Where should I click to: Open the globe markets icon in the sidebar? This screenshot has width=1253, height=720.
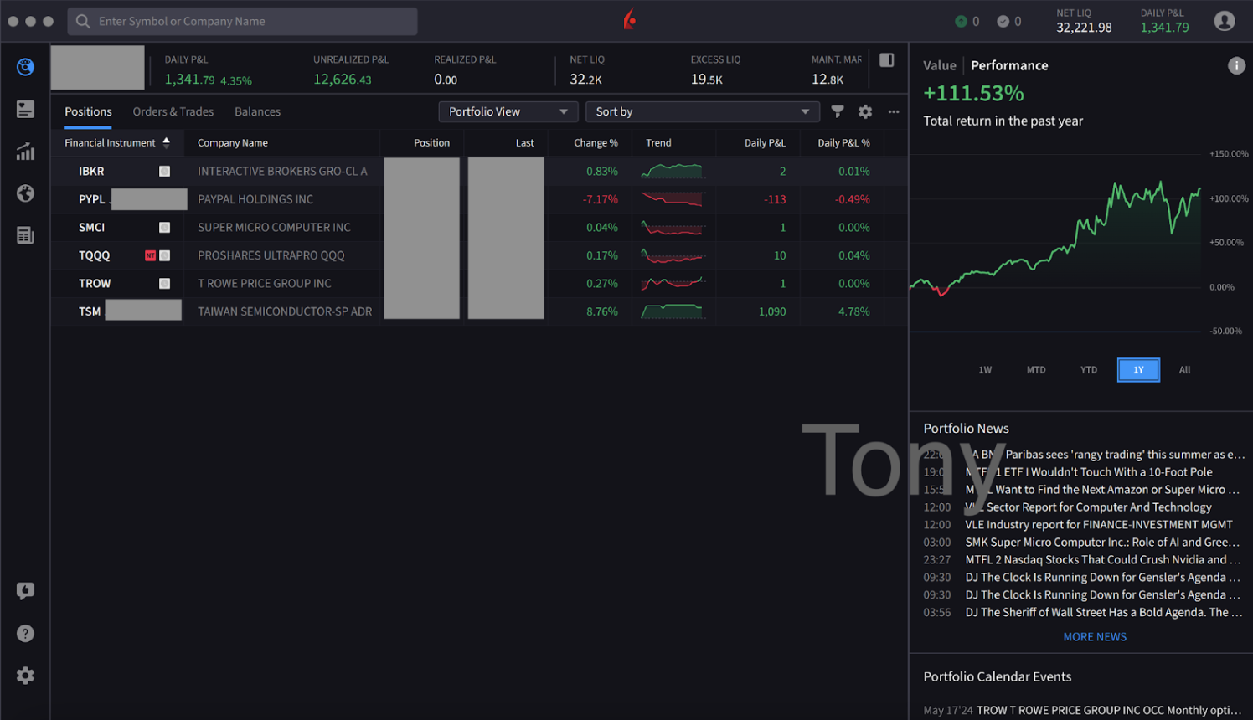(25, 193)
